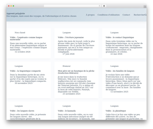Click the date 22 mai 2026
This screenshot has width=153, height=129.
pos(116,54)
